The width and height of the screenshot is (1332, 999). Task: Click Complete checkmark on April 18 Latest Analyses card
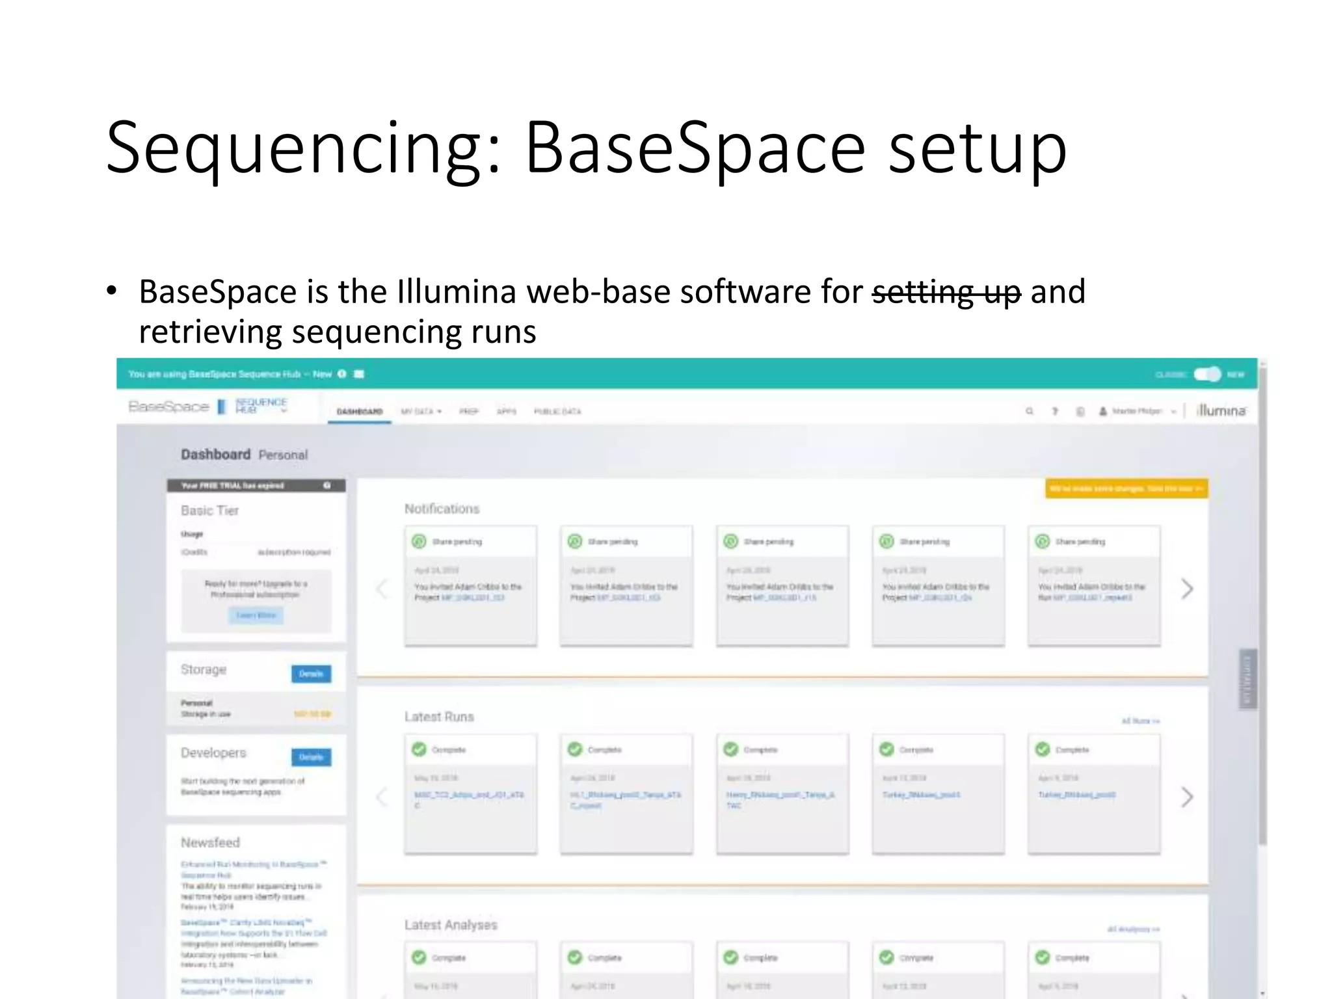[731, 957]
